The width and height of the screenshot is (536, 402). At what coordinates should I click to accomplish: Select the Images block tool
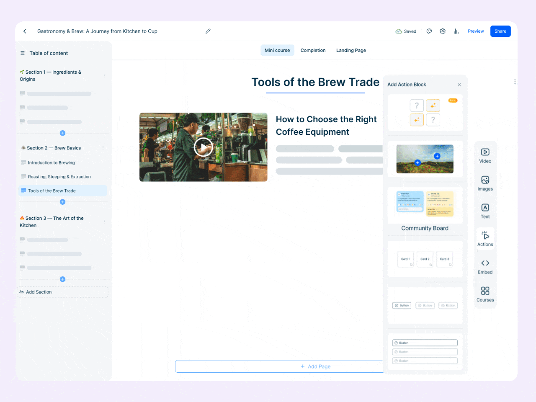pyautogui.click(x=485, y=183)
